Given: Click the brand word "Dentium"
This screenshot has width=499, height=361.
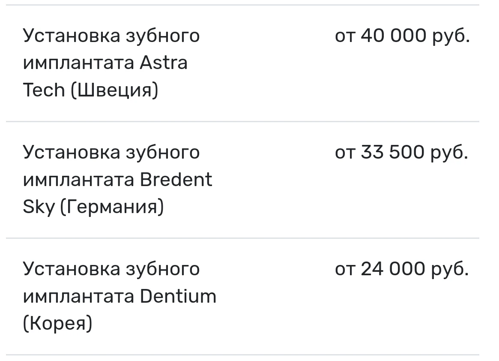Looking at the screenshot, I should pos(178,296).
